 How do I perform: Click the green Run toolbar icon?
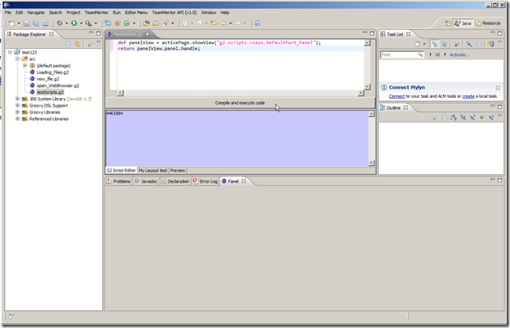[x=74, y=23]
